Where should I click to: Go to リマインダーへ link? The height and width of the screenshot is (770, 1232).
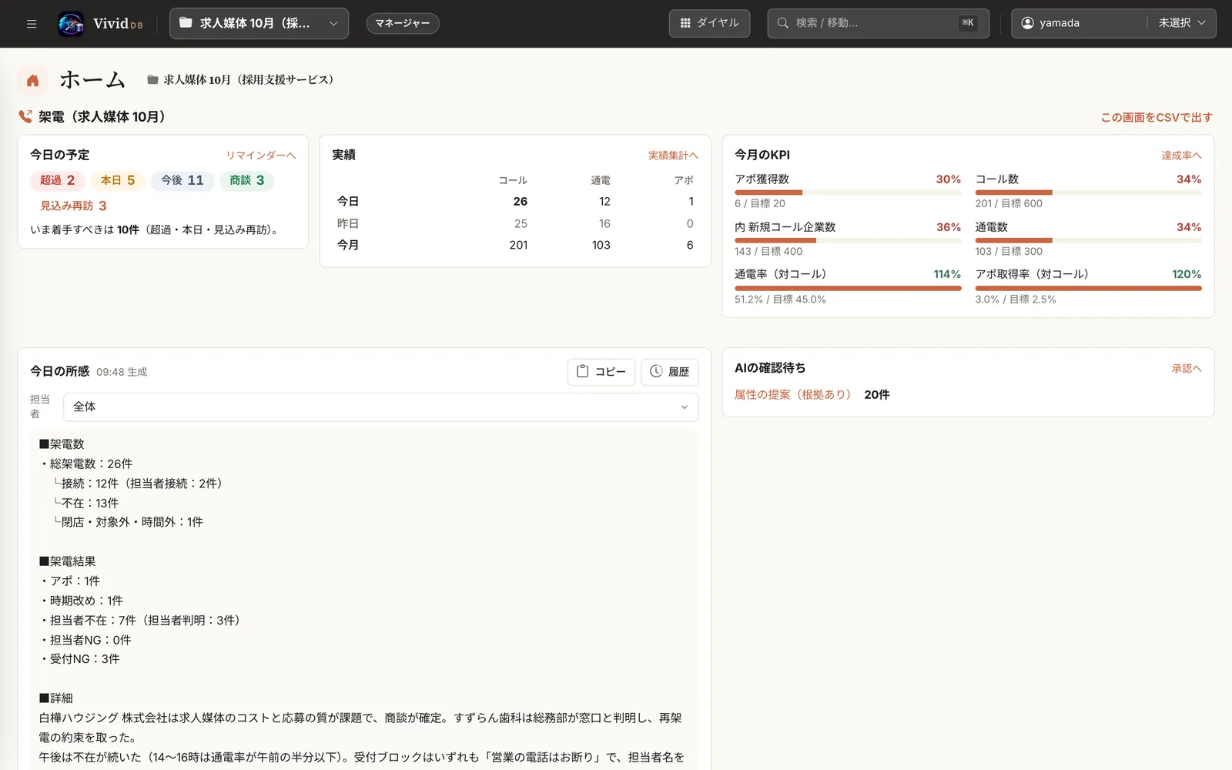click(x=261, y=156)
